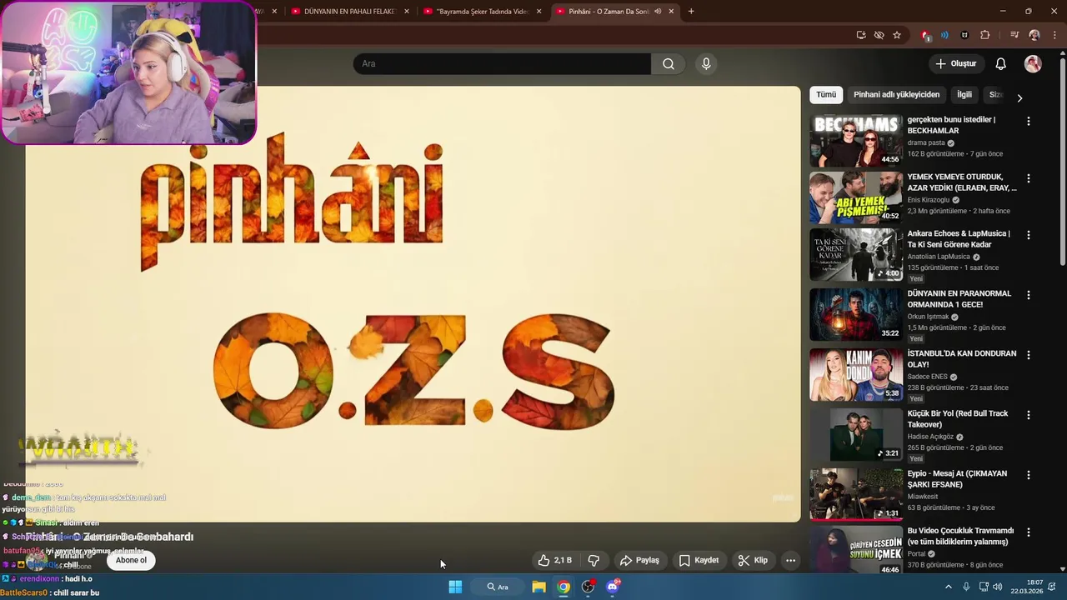Like the Pinhani video
This screenshot has width=1067, height=600.
[x=554, y=560]
